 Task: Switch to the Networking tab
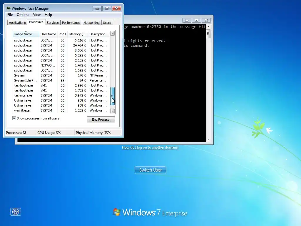(91, 23)
